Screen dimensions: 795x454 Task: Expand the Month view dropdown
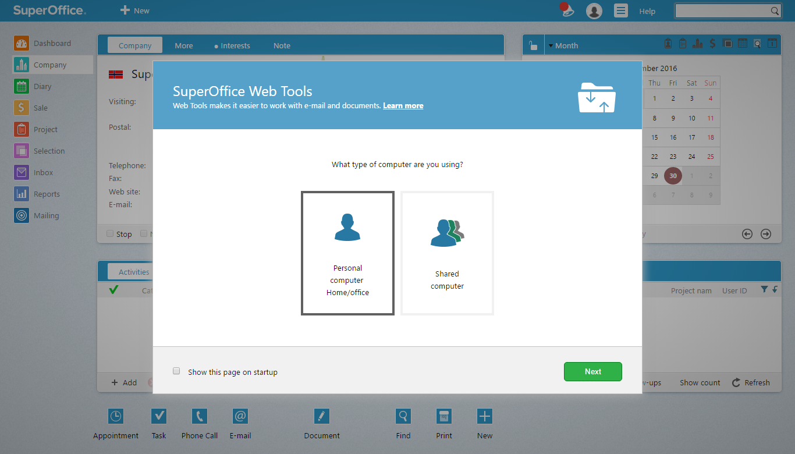563,45
